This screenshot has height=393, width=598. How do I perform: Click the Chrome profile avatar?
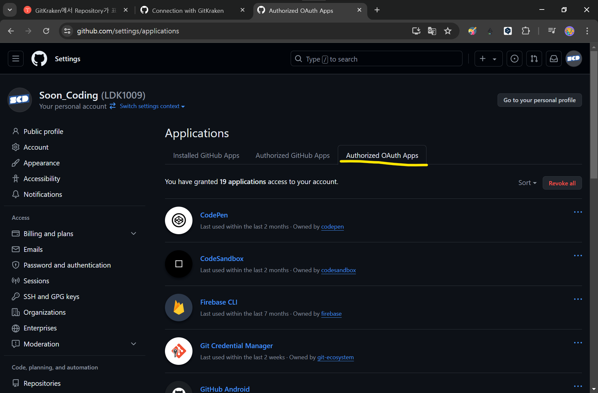(570, 31)
